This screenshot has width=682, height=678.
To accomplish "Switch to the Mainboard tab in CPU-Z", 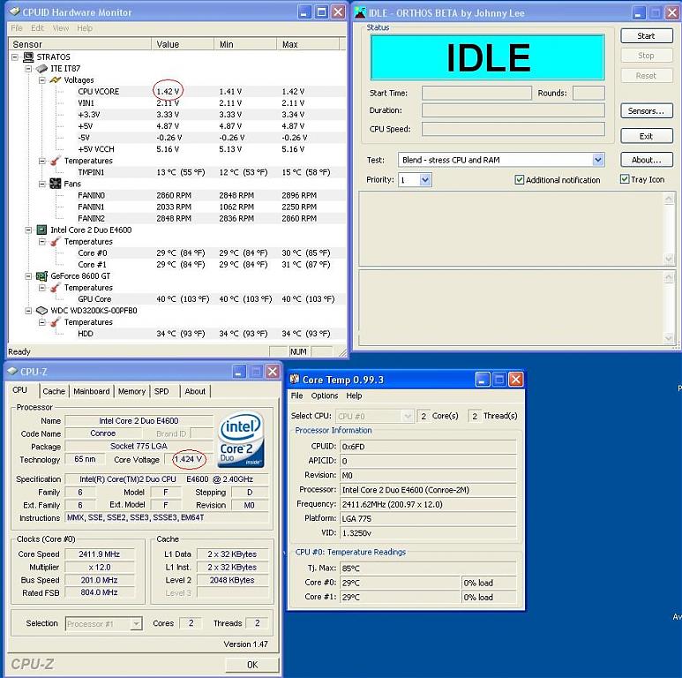I will 92,391.
